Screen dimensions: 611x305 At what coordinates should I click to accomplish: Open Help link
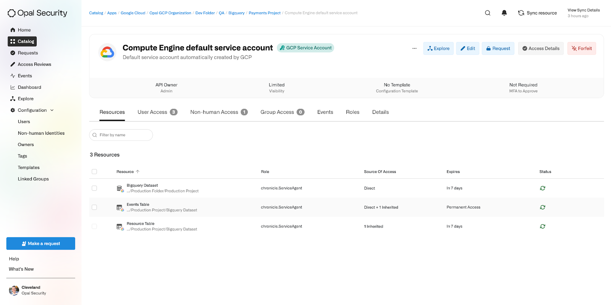coord(14,259)
